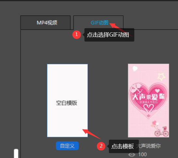Click the white heart atop pink template
Screen dimensions: 178x158
pyautogui.click(x=135, y=68)
